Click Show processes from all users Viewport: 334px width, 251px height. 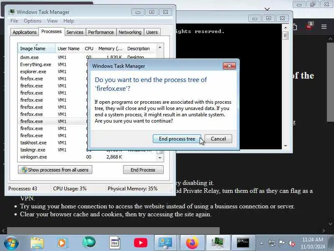pos(55,170)
